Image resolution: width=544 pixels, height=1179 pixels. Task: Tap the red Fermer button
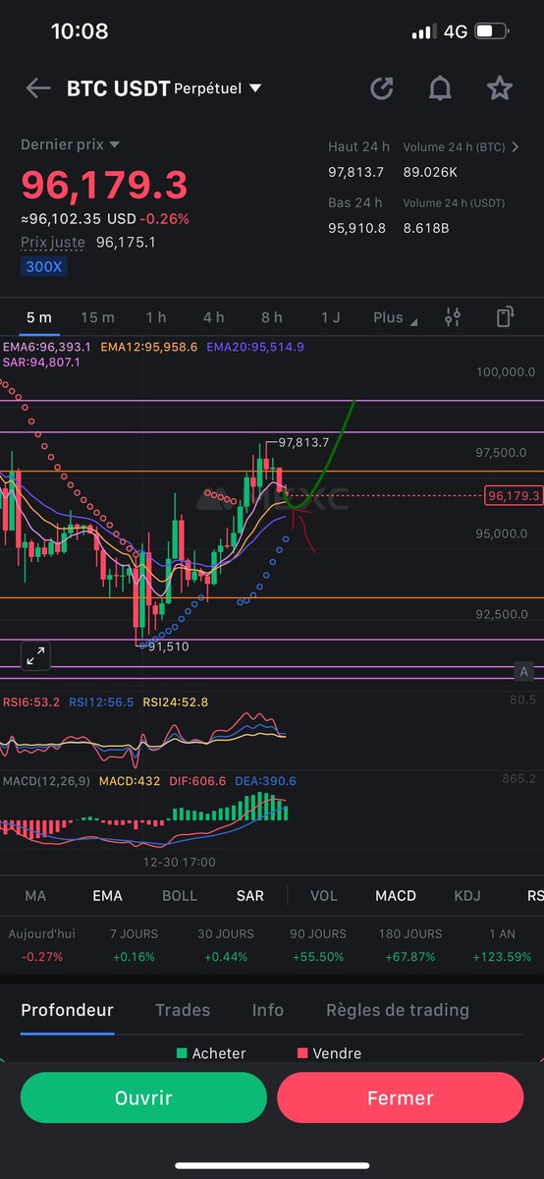[400, 1097]
